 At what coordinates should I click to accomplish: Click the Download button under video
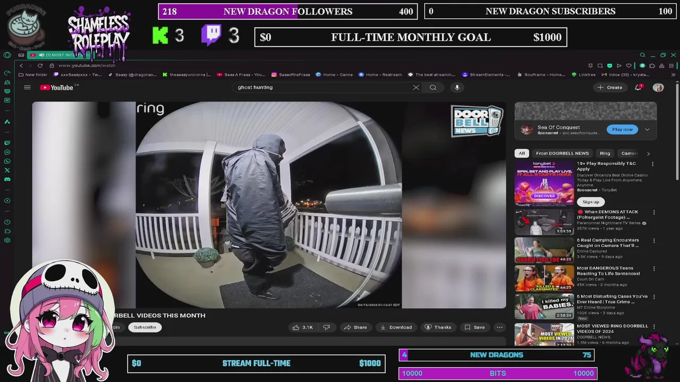pos(396,327)
